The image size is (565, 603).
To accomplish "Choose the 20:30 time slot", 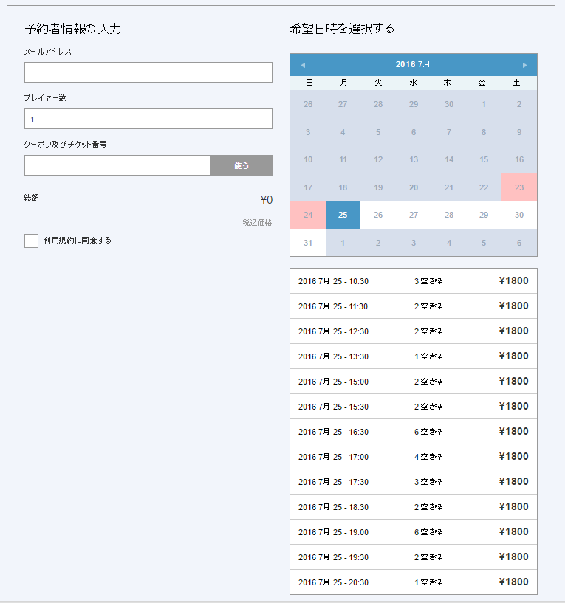I will (x=414, y=582).
